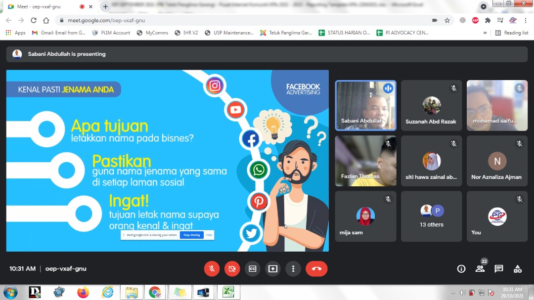Open the browser home page
Image resolution: width=534 pixels, height=300 pixels.
pos(46,20)
